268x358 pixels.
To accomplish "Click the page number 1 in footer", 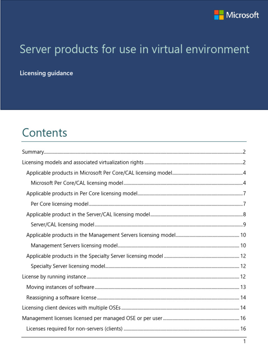I will coord(244,341).
